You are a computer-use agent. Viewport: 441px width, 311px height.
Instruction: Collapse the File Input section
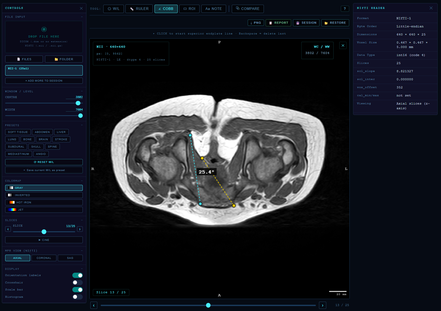coord(82,17)
